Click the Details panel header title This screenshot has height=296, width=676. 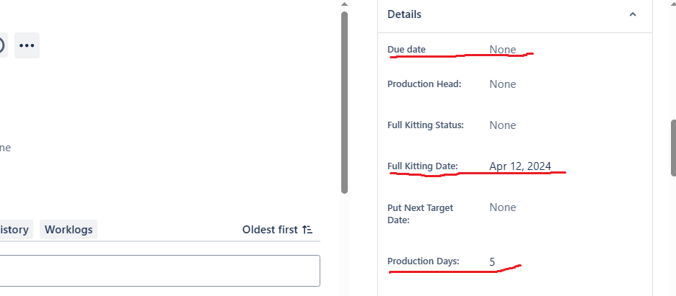[x=405, y=14]
